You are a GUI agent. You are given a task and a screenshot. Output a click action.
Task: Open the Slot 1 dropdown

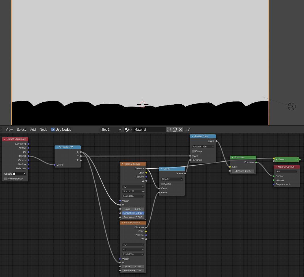111,130
